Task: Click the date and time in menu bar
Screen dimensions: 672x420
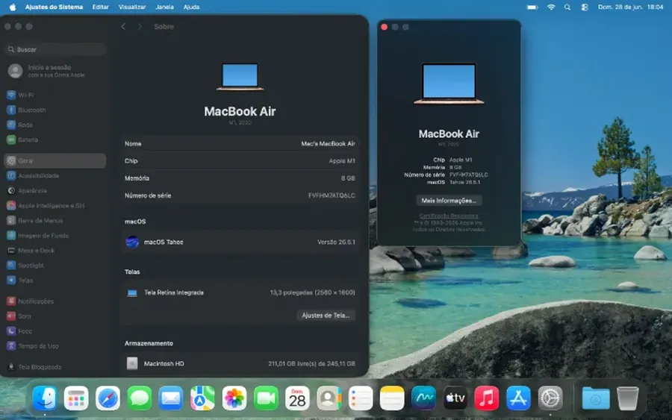Action: [x=630, y=7]
